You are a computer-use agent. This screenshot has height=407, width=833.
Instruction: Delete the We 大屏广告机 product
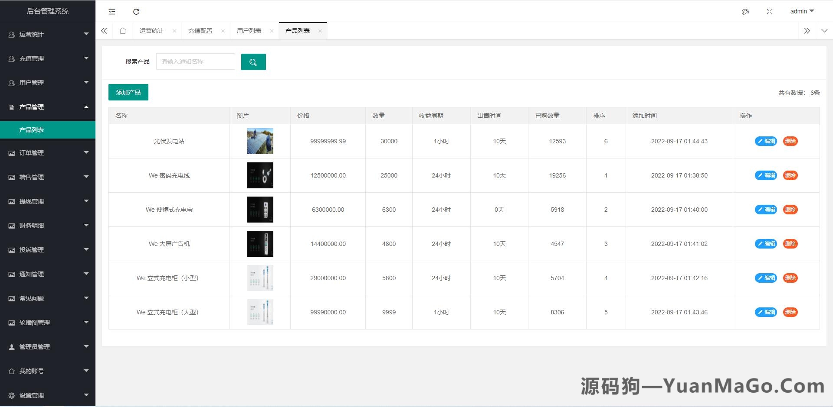tap(790, 244)
